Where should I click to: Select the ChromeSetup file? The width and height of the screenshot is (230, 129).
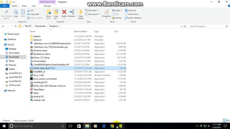[x=40, y=61]
